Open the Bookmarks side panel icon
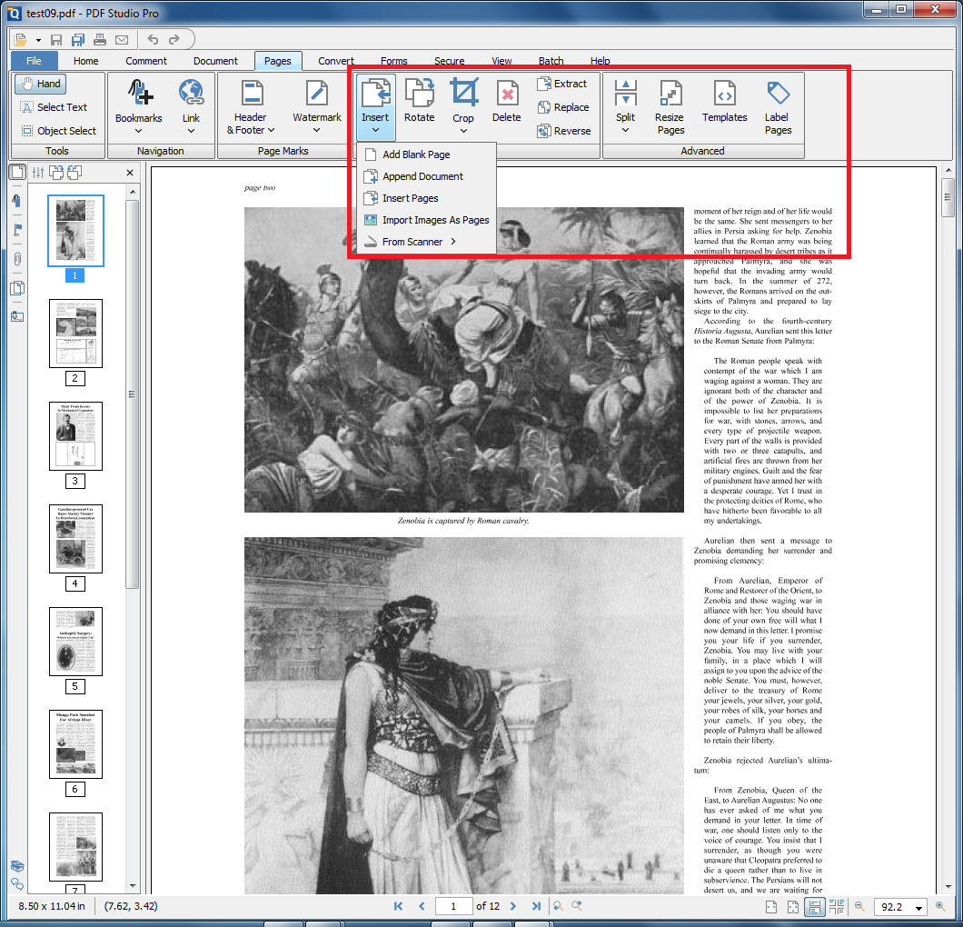Screen dimensions: 963x927 tap(17, 201)
